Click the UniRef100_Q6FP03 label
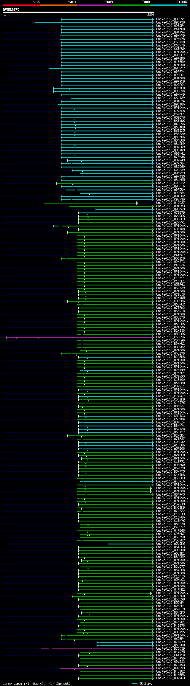This screenshot has width=190, height=686. coord(170,495)
